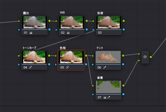Click green RGB output of node 04
The image size is (166, 112).
click(x=49, y=55)
